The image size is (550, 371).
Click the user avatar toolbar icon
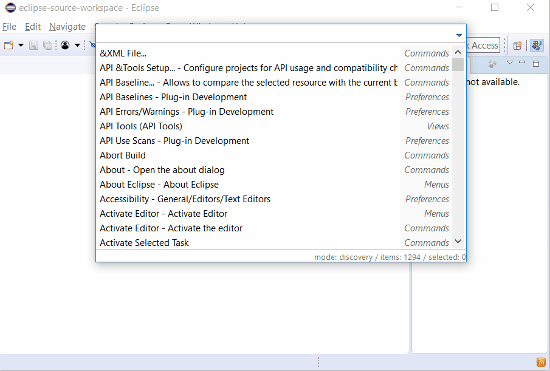(65, 45)
